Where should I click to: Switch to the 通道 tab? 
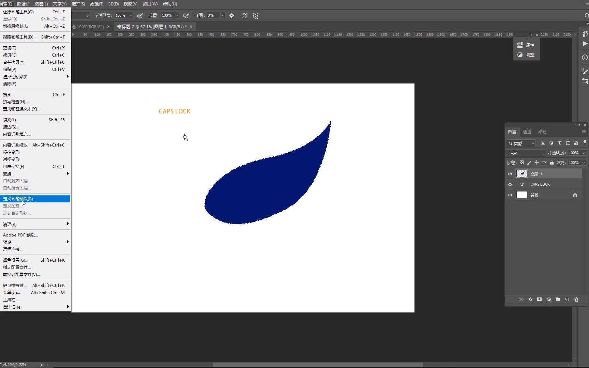click(527, 132)
